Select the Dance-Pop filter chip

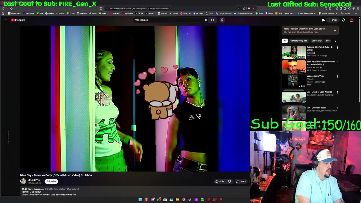316,41
